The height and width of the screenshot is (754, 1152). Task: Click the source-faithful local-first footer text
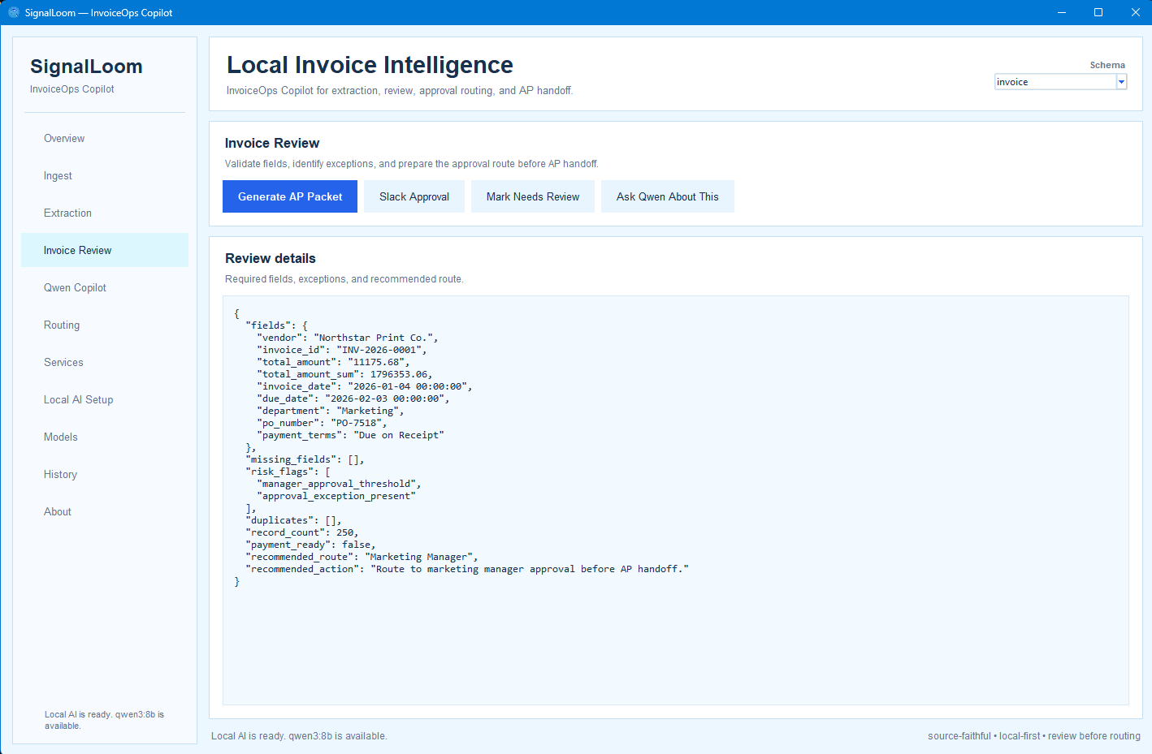pos(1033,736)
